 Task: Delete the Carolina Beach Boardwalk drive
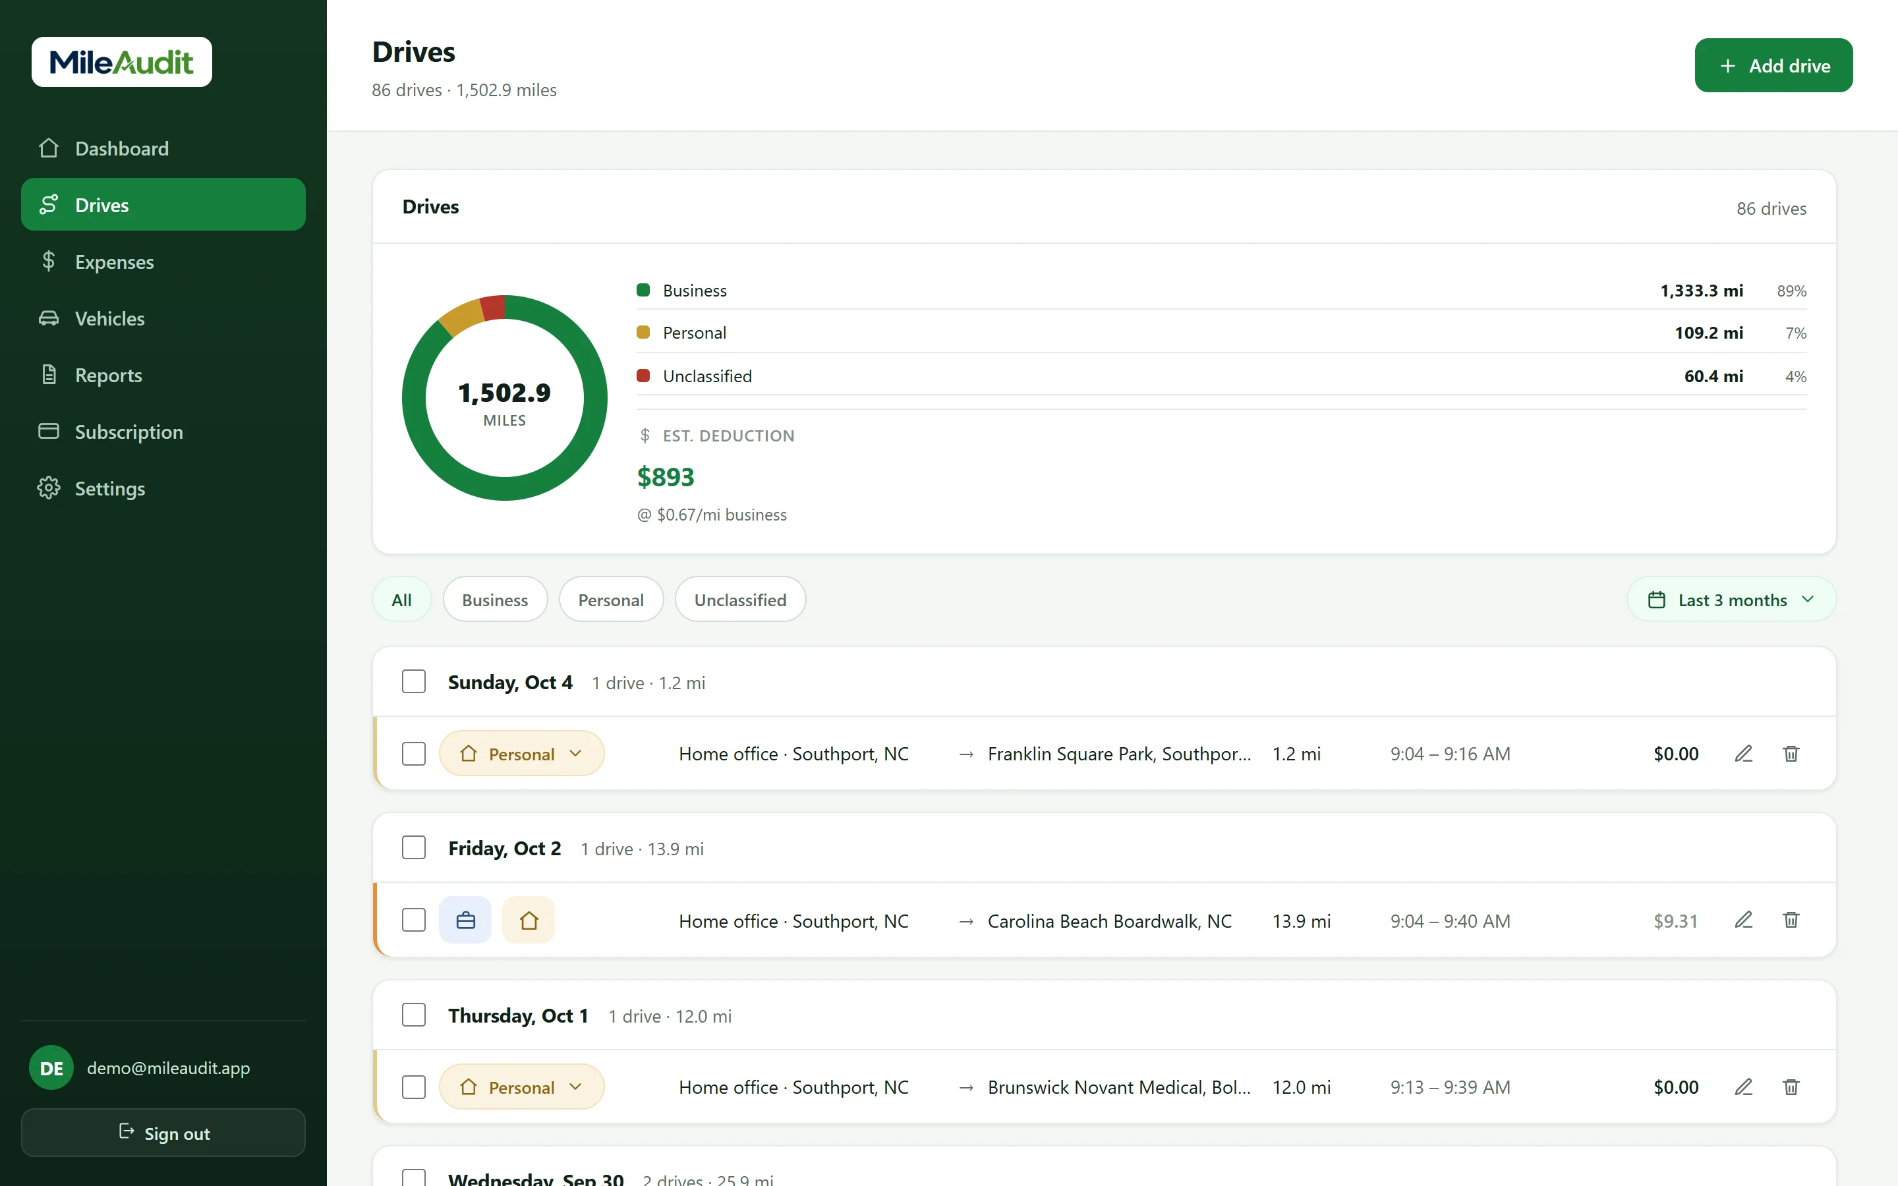click(x=1791, y=920)
